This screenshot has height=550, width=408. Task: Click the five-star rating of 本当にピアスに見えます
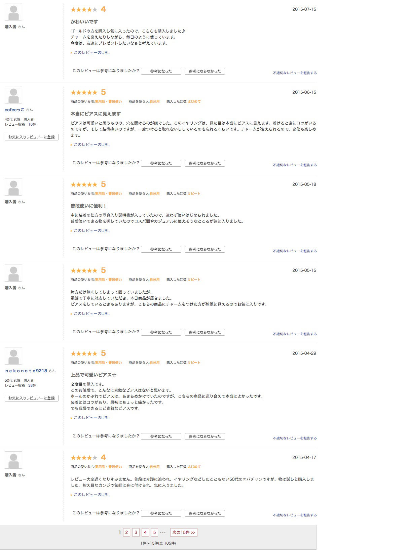click(x=84, y=92)
